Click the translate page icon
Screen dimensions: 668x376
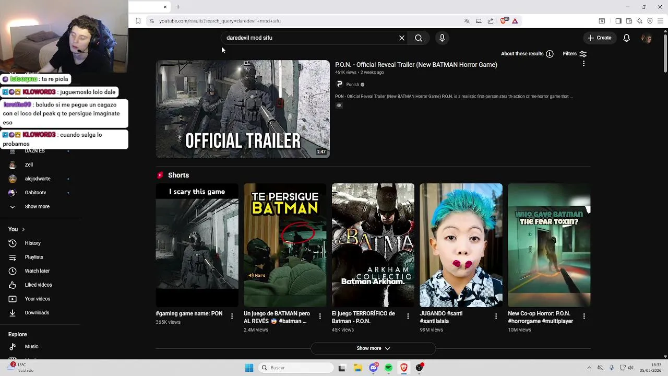click(x=467, y=21)
